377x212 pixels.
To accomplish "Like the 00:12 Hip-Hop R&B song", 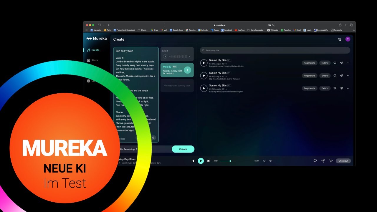I will (335, 76).
